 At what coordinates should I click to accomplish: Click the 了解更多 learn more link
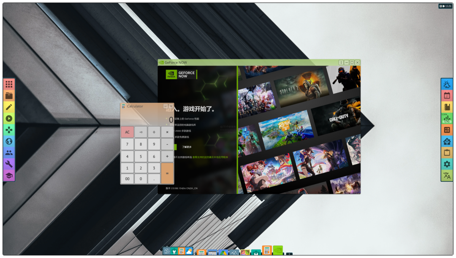(x=187, y=147)
